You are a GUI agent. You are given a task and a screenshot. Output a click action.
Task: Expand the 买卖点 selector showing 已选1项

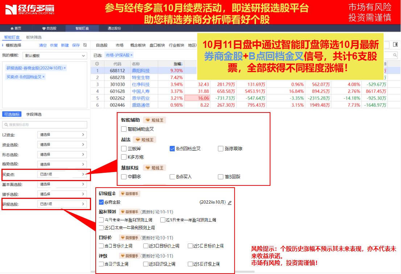point(62,175)
